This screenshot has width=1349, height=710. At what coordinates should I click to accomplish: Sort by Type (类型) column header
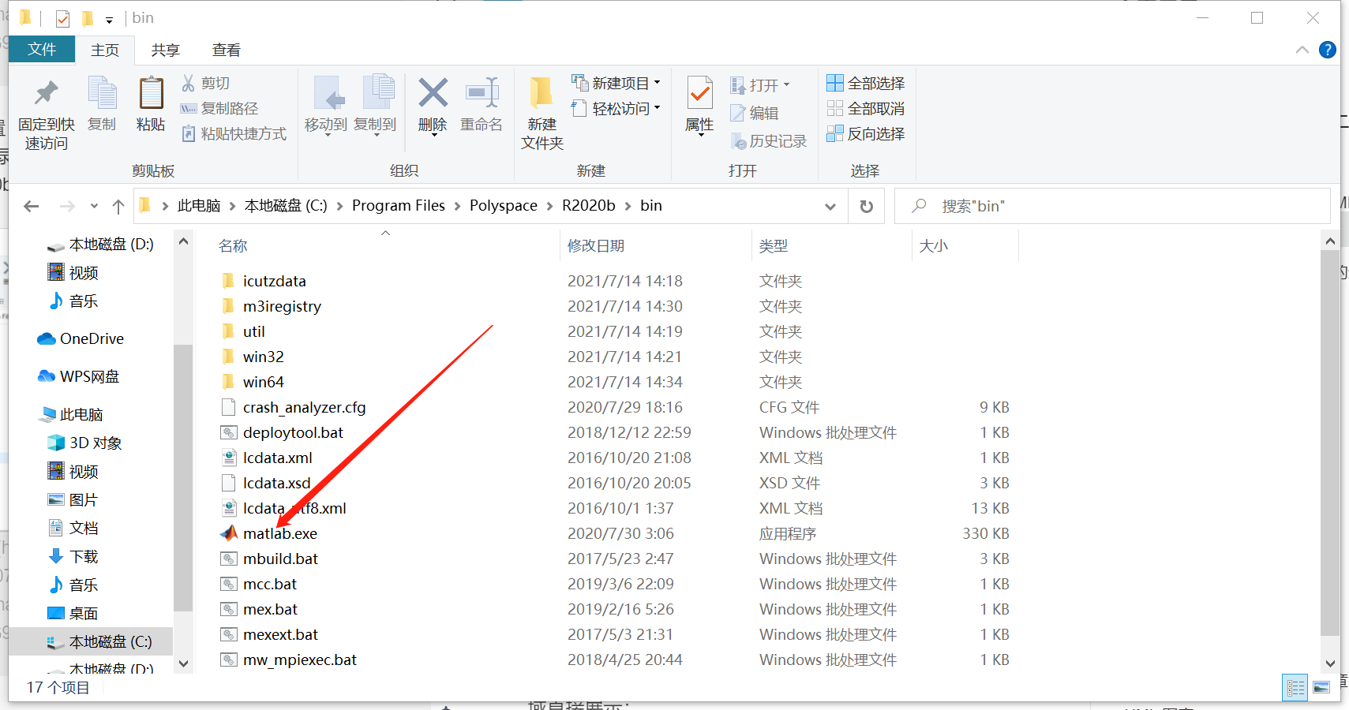point(774,245)
